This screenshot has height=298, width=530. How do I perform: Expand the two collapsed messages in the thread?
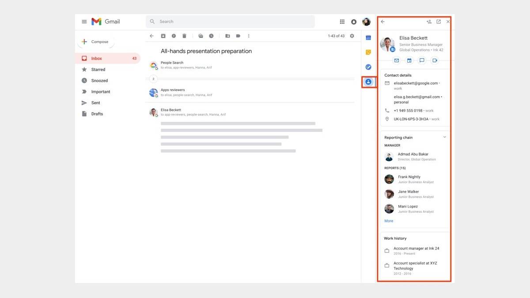(x=153, y=79)
